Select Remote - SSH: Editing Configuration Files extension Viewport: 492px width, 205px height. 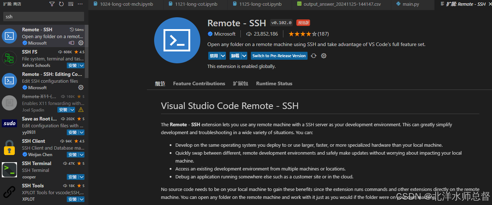(43, 81)
